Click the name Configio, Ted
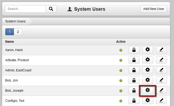 click(15, 101)
